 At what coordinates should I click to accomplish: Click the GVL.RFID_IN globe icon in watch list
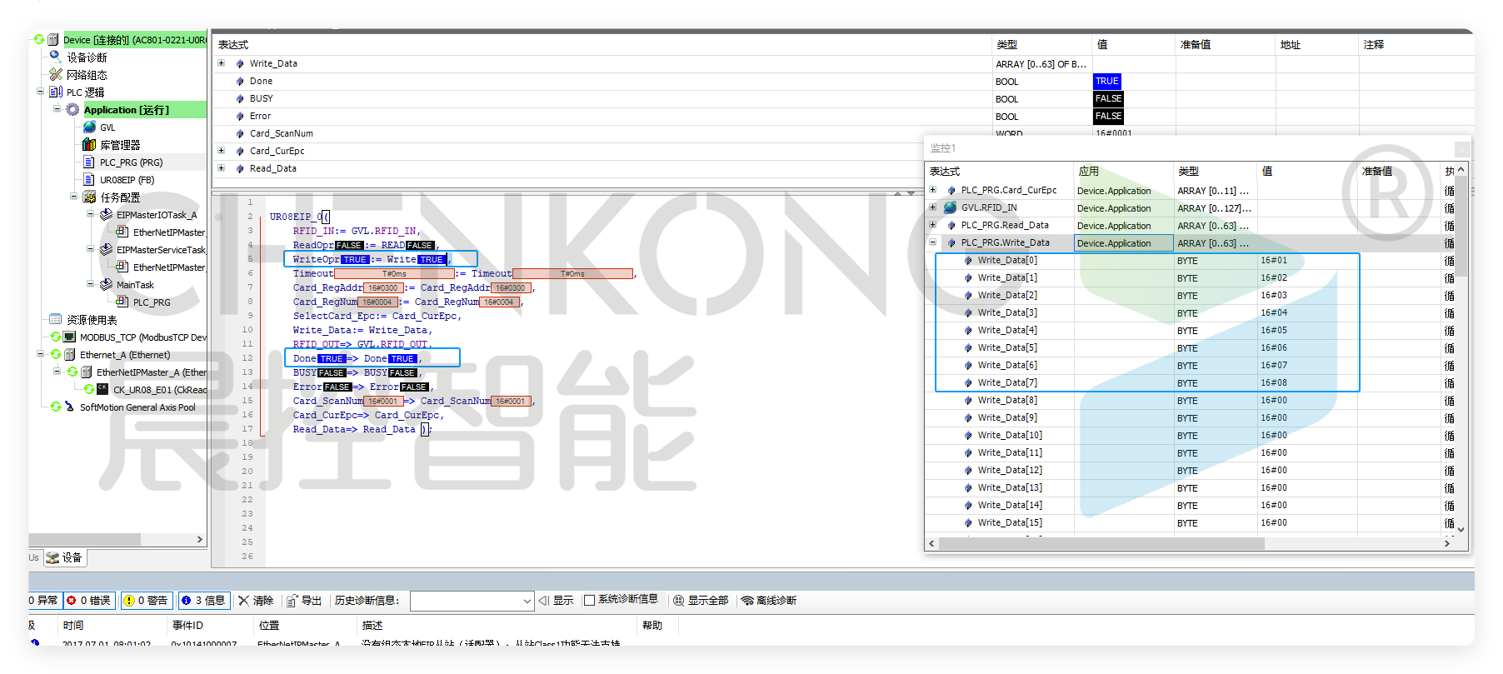[x=951, y=207]
